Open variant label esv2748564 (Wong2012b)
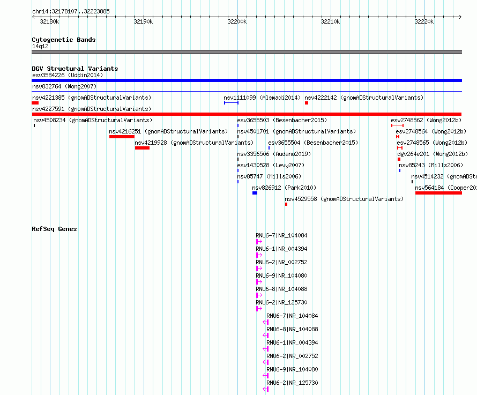 pos(431,131)
